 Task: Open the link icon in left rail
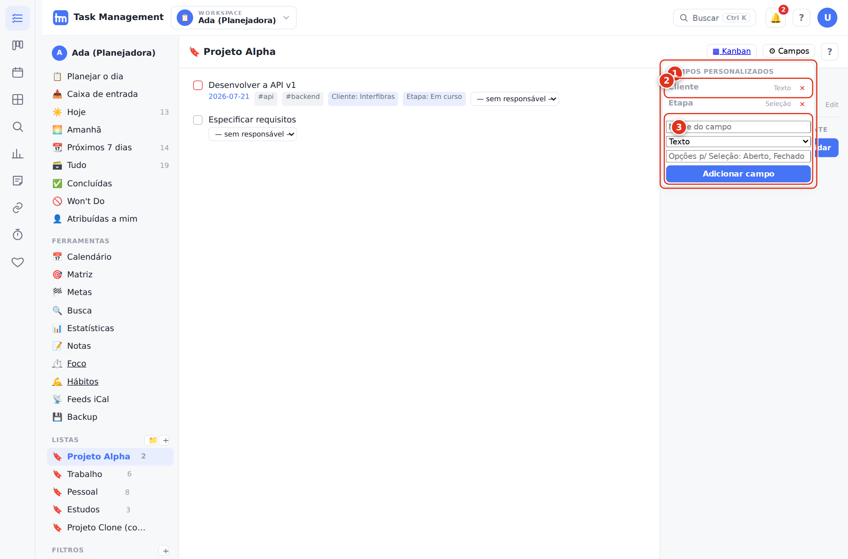pos(18,208)
